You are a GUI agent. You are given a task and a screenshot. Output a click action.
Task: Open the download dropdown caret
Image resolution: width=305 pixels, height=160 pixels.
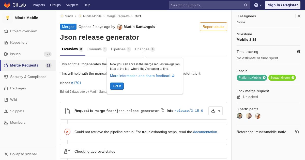pos(219,111)
